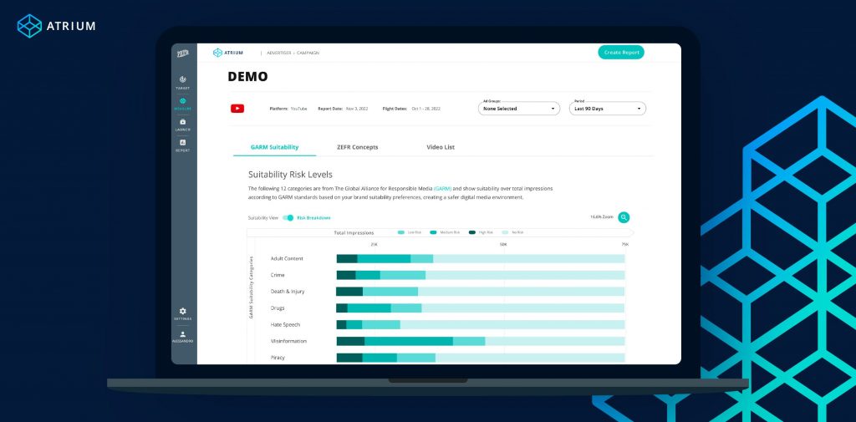Open the Period Last 90 Days dropdown

[608, 109]
